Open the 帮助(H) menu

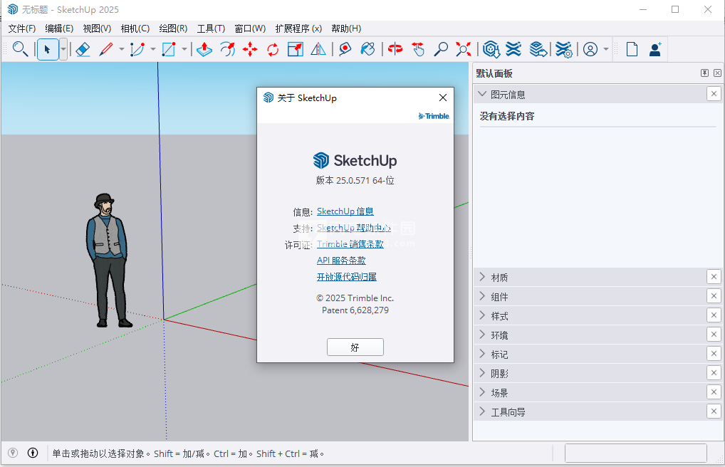[346, 28]
